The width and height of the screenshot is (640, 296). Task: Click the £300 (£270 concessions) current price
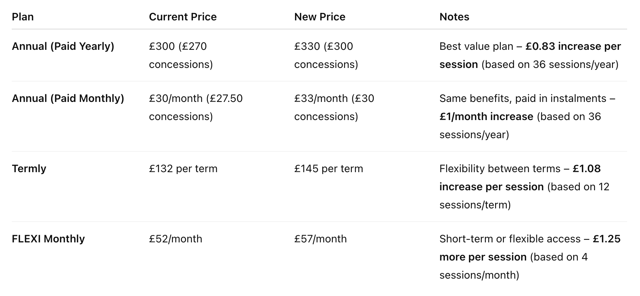coord(181,55)
